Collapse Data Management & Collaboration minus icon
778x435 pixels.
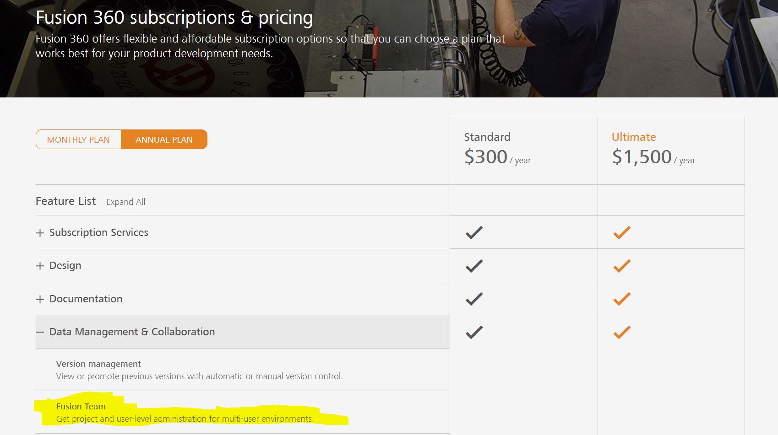pos(40,332)
